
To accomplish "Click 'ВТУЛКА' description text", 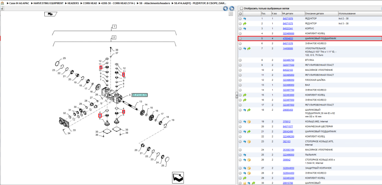I will pyautogui.click(x=310, y=60).
